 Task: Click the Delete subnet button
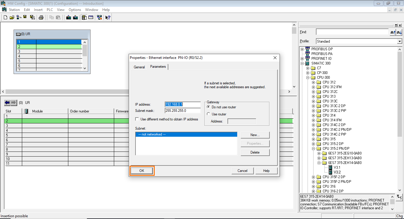255,153
